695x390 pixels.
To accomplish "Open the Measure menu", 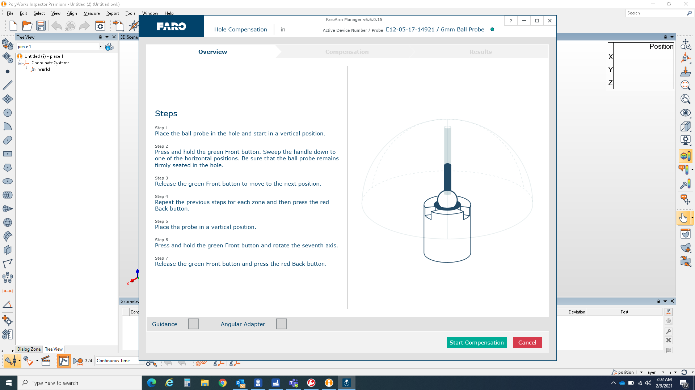I will [92, 13].
